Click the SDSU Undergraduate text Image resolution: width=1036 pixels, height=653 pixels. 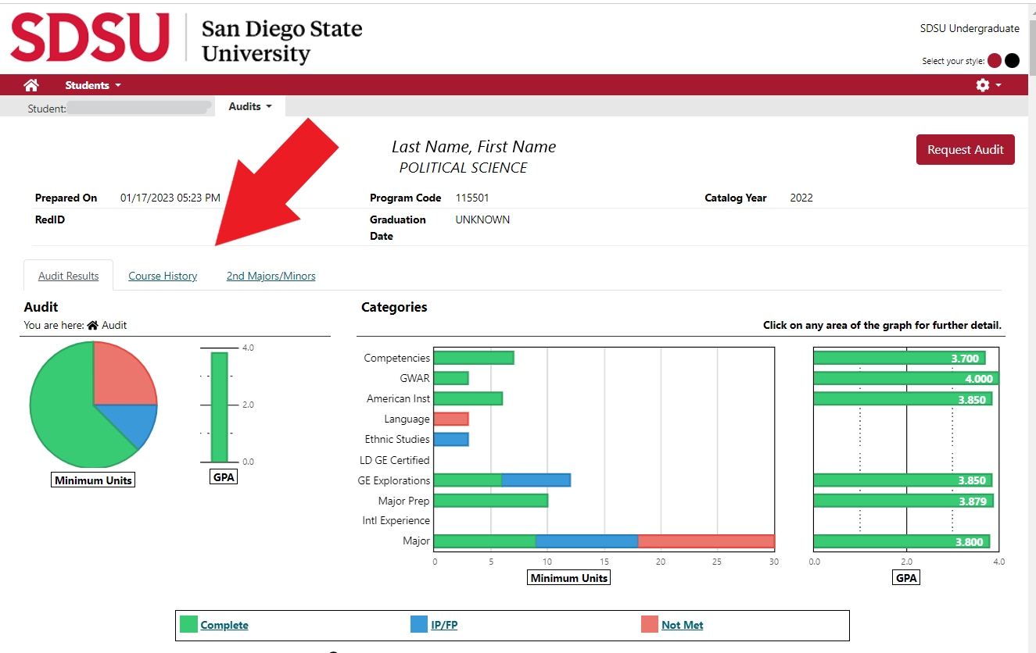tap(970, 28)
